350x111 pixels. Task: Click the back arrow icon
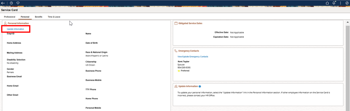pyautogui.click(x=3, y=3)
